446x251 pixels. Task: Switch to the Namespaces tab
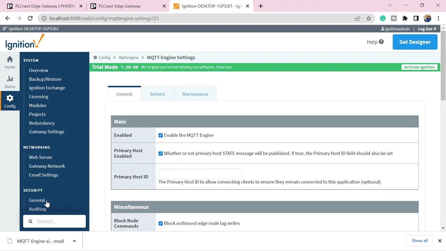click(x=195, y=94)
